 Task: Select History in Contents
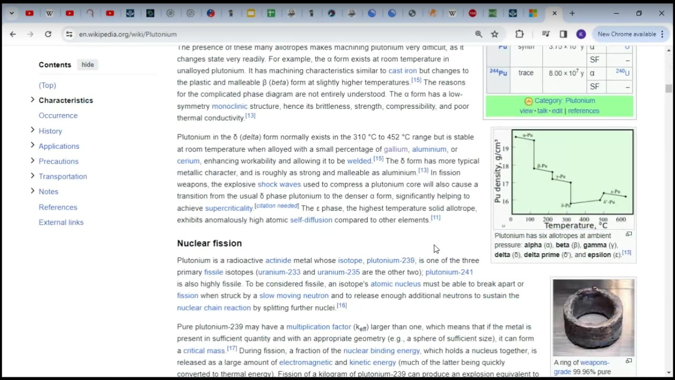coord(50,131)
